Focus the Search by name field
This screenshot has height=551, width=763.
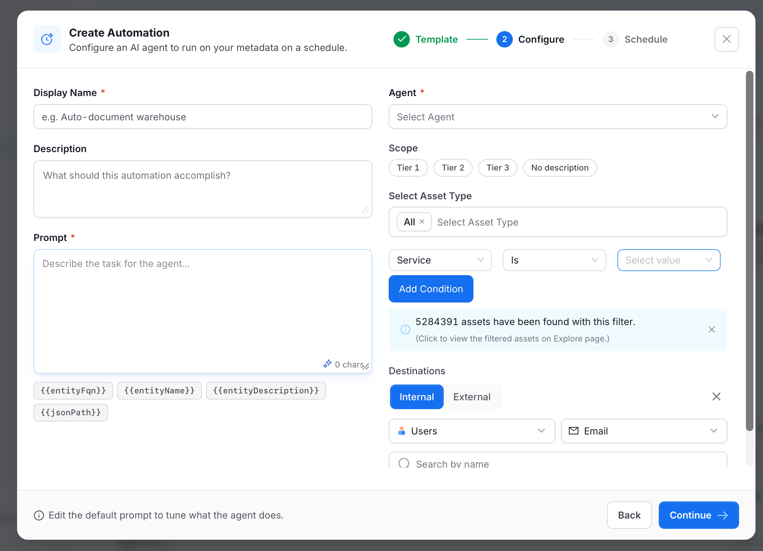[558, 460]
